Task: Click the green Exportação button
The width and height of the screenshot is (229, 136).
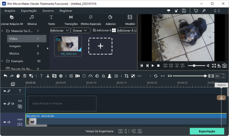Action: [x=207, y=131]
